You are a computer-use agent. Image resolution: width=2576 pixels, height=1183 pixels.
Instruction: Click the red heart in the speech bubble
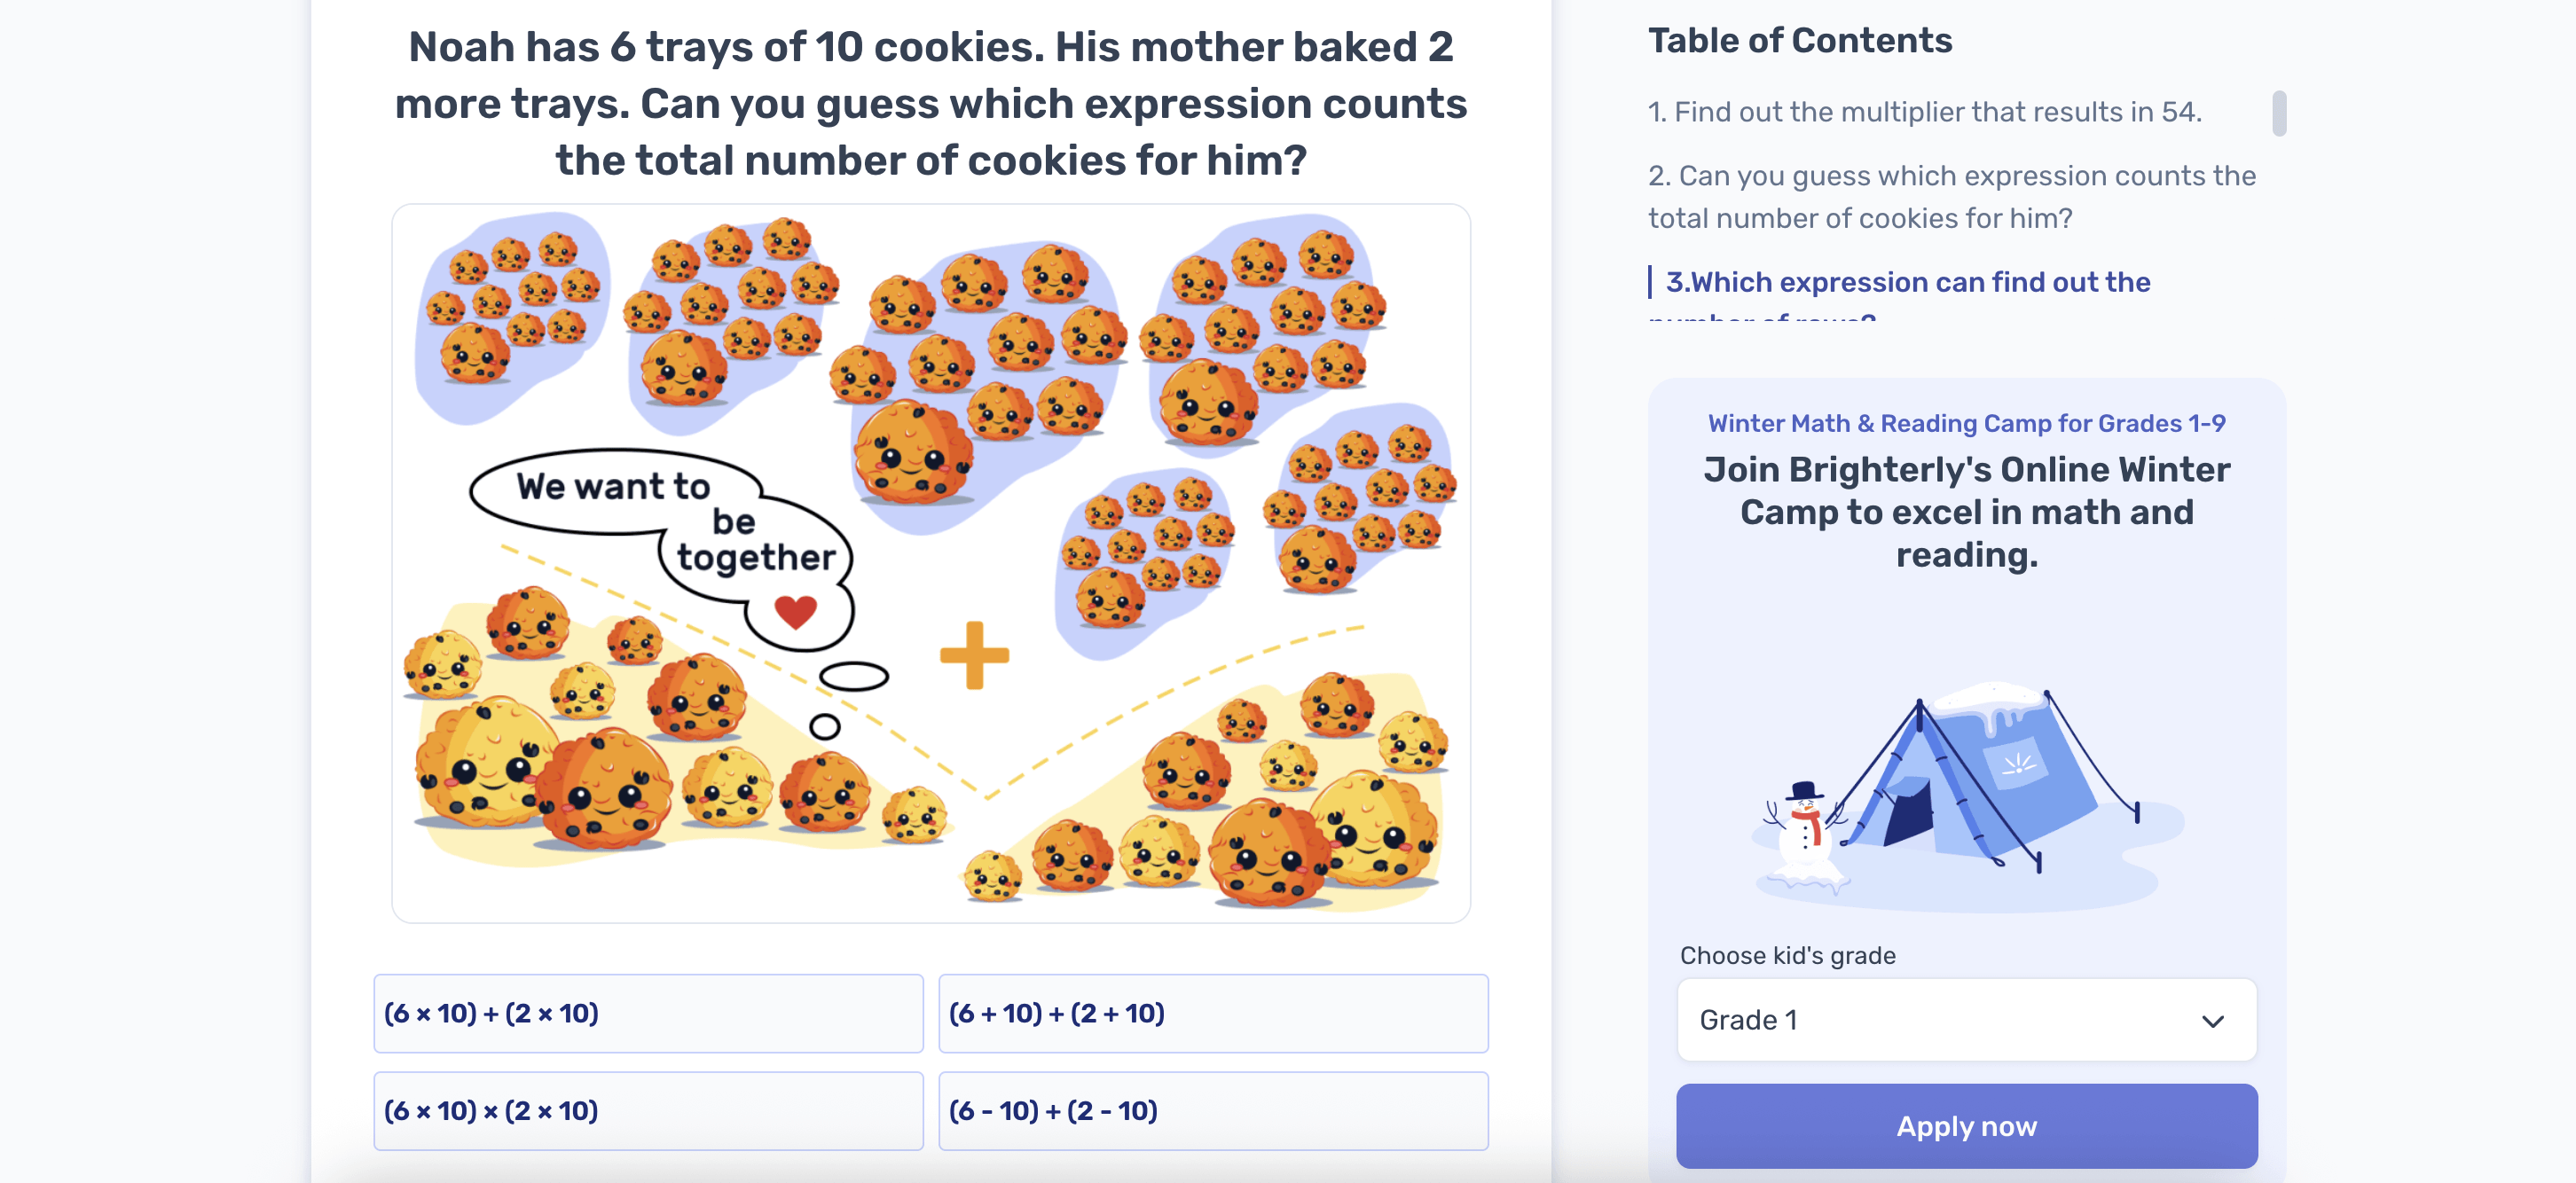pos(795,610)
